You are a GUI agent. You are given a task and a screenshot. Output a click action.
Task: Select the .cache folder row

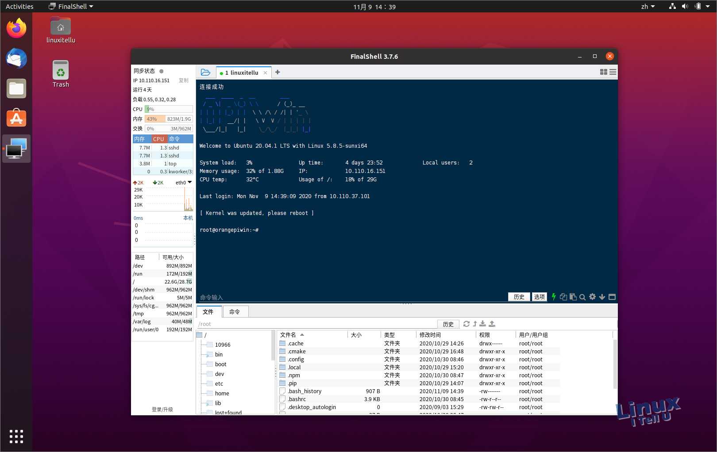coord(419,344)
